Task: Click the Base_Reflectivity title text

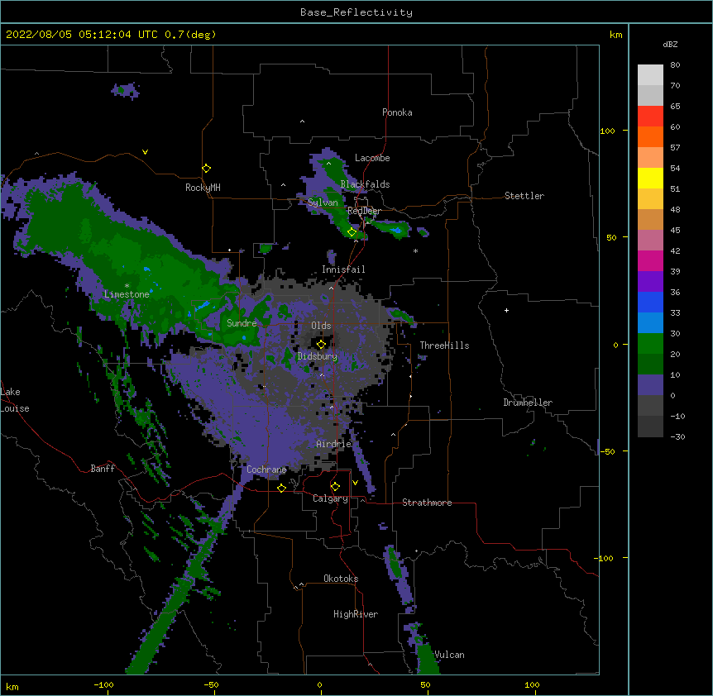Action: [x=356, y=12]
